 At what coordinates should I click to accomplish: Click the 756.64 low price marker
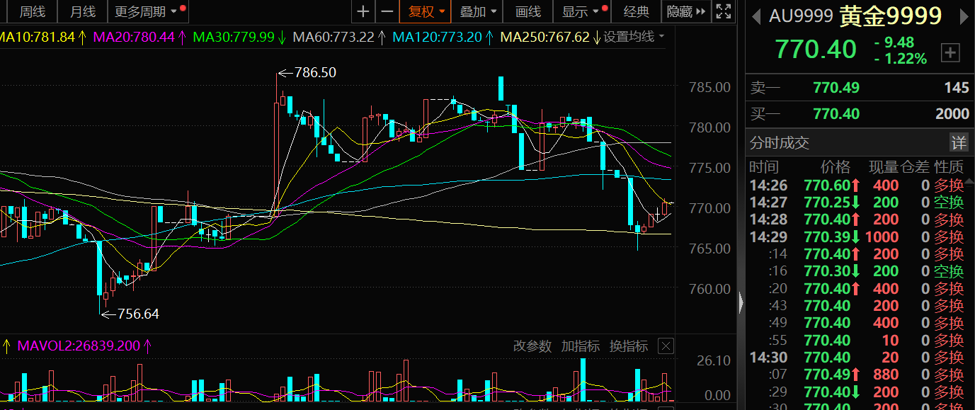pos(138,314)
